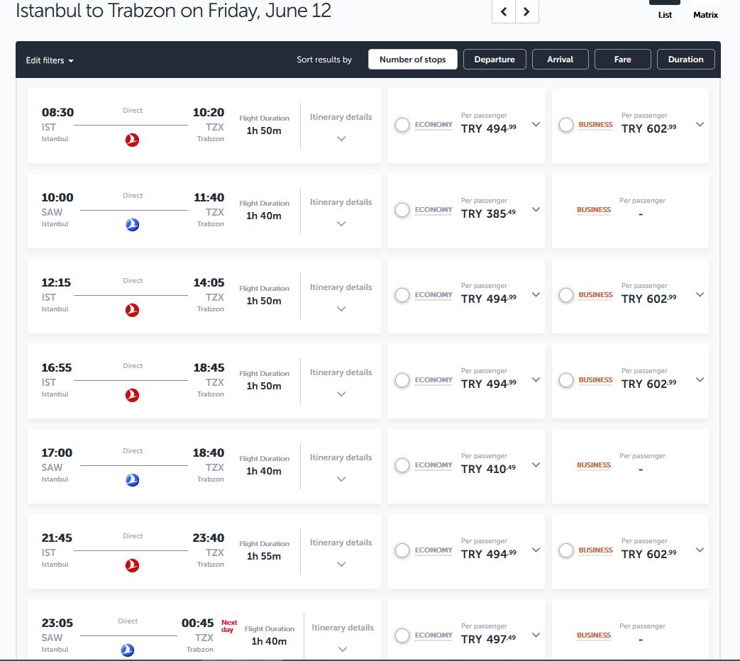Sort results by Arrival
Screen dimensions: 740x661
pyautogui.click(x=560, y=60)
